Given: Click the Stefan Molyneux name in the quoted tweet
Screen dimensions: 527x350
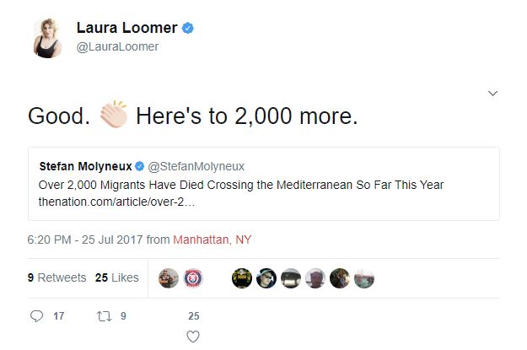Looking at the screenshot, I should point(85,165).
